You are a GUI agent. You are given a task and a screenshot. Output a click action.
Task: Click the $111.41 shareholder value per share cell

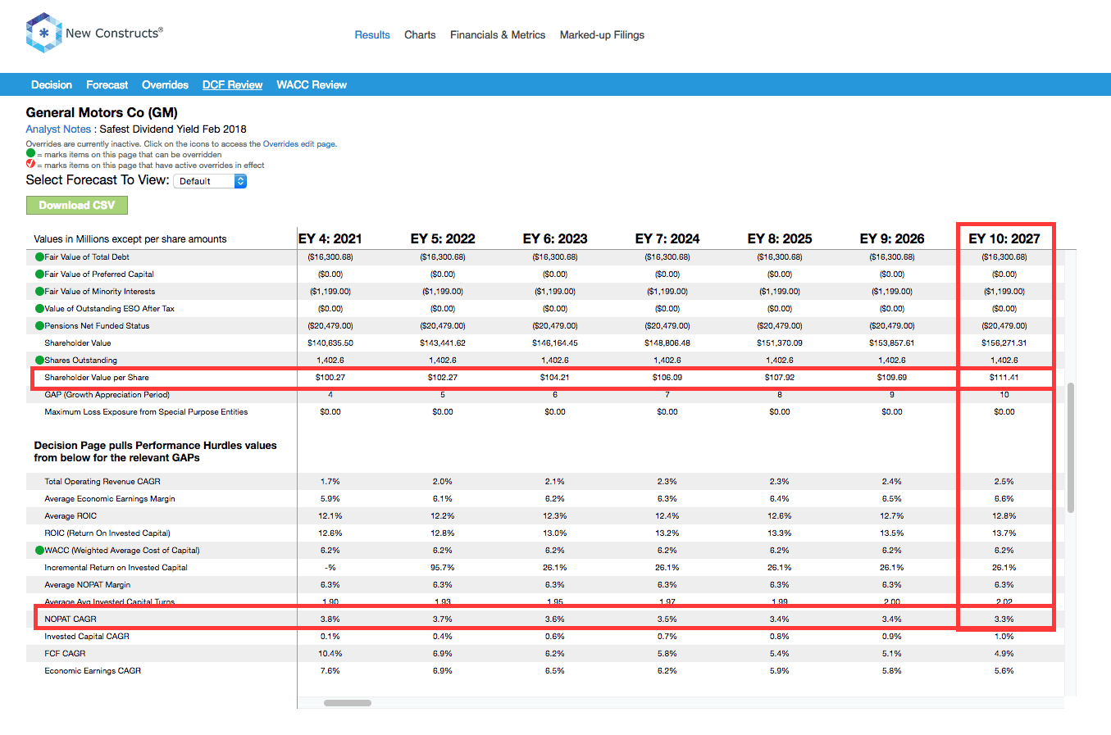pos(1004,378)
